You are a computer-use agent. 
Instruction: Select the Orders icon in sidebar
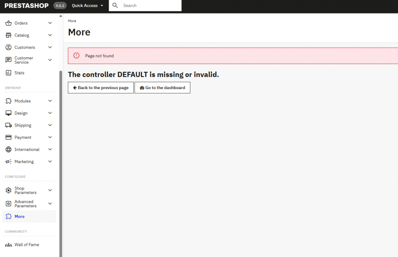point(8,23)
